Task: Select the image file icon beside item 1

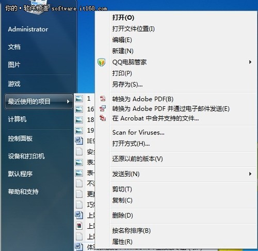Action: (79, 99)
